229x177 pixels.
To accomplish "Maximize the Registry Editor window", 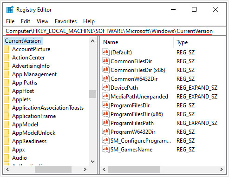I will [194, 10].
